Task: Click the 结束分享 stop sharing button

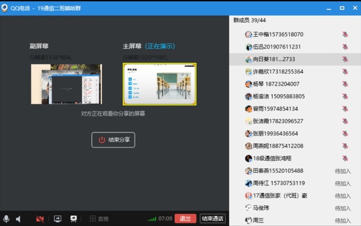Action: click(x=114, y=140)
